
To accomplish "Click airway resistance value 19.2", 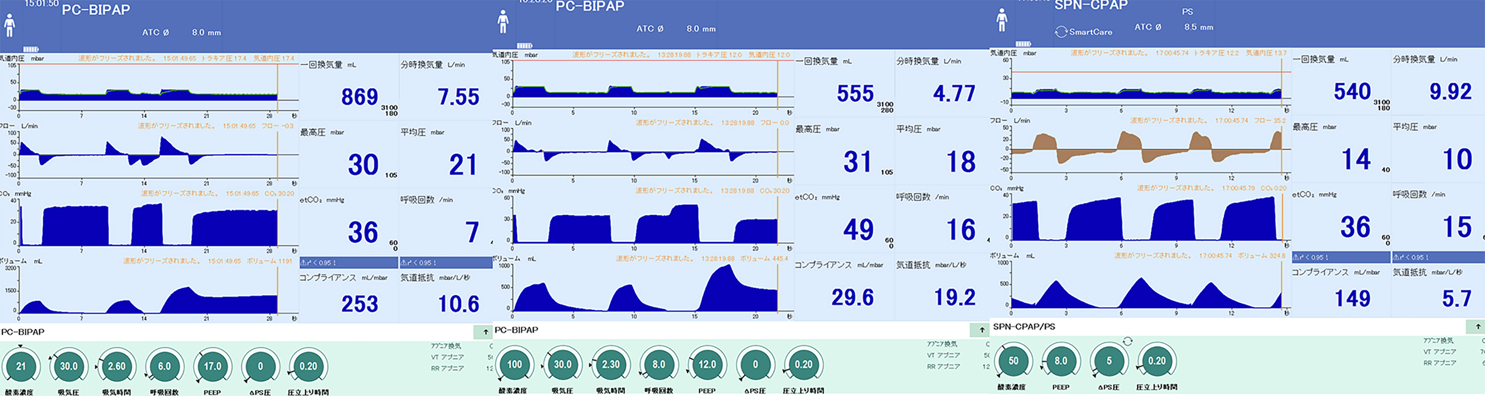I will coord(955,297).
